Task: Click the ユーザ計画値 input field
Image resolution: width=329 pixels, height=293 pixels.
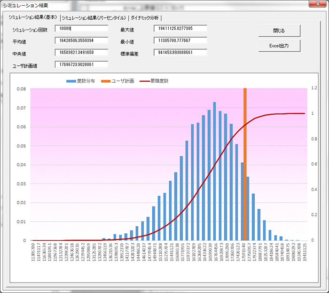Action: point(82,64)
